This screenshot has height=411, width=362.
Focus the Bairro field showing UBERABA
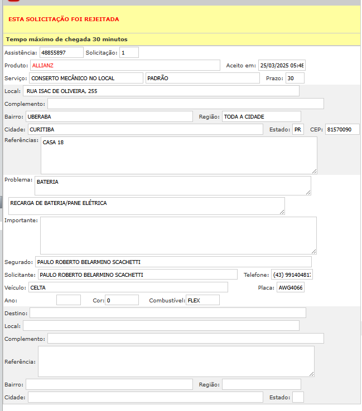[x=109, y=116]
